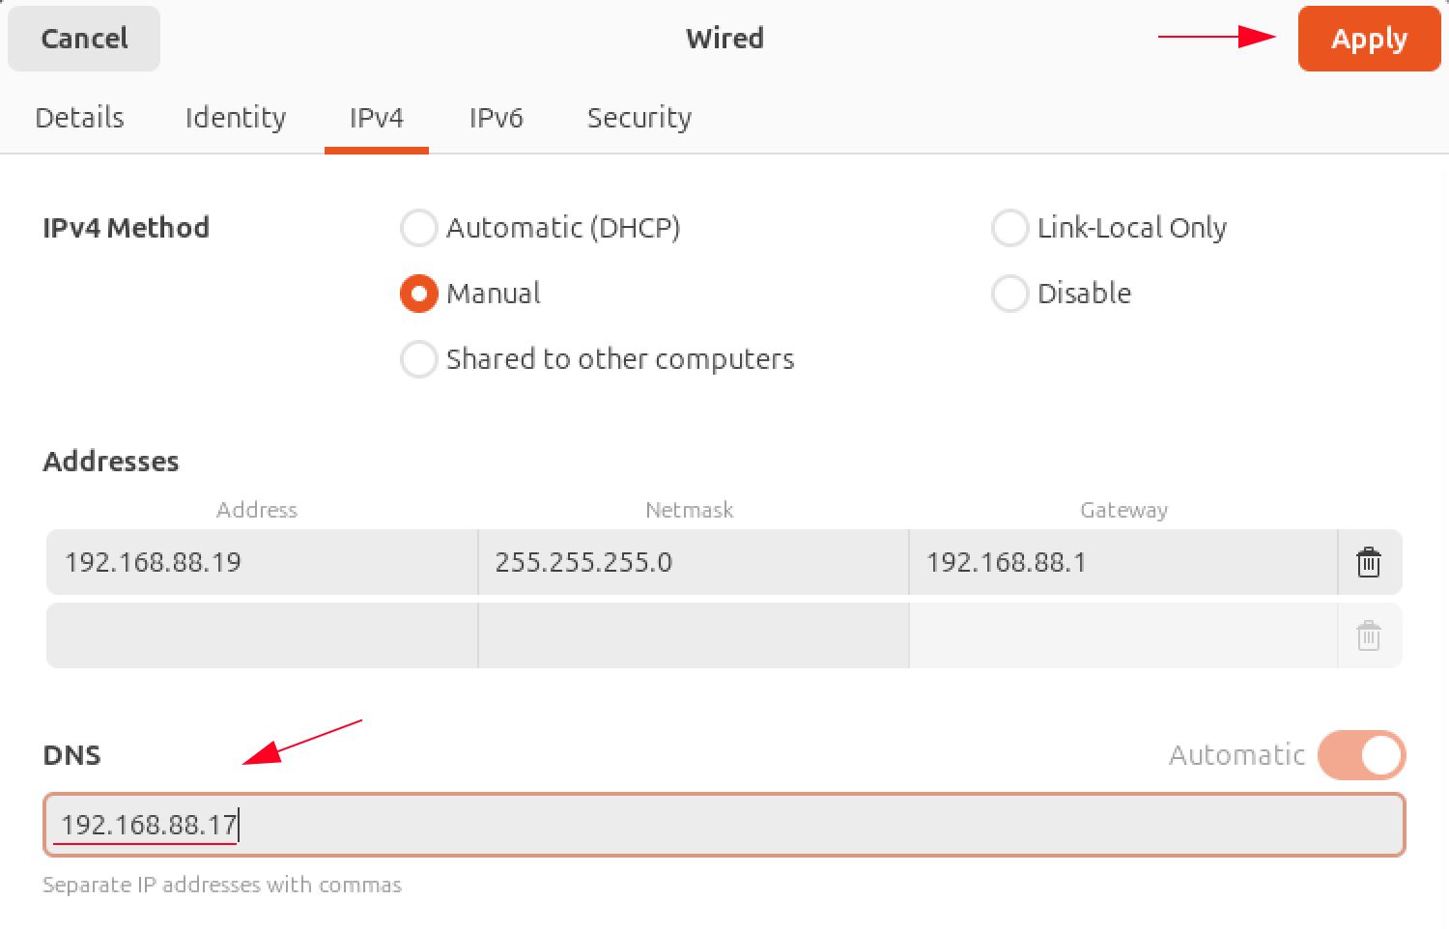Select Link-Local Only method
1449x929 pixels.
pos(1010,228)
